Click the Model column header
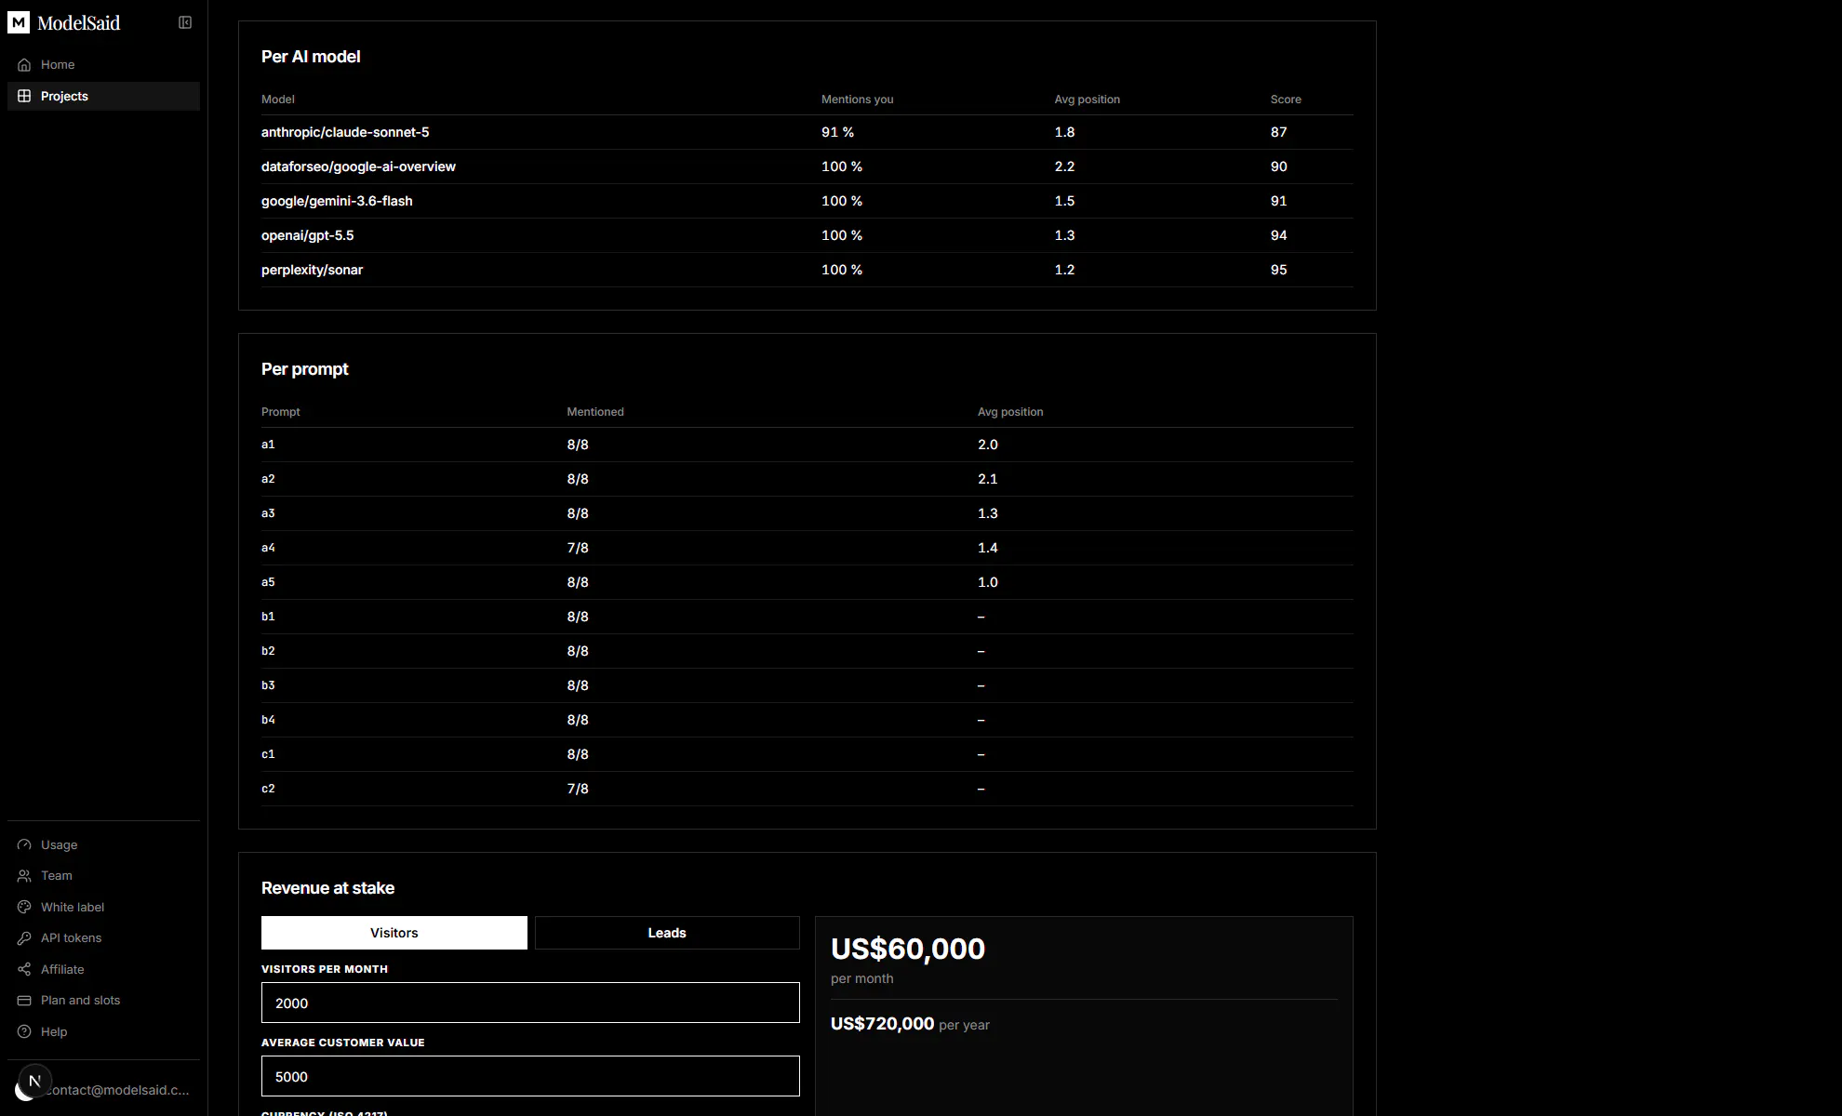The height and width of the screenshot is (1116, 1842). click(x=278, y=100)
